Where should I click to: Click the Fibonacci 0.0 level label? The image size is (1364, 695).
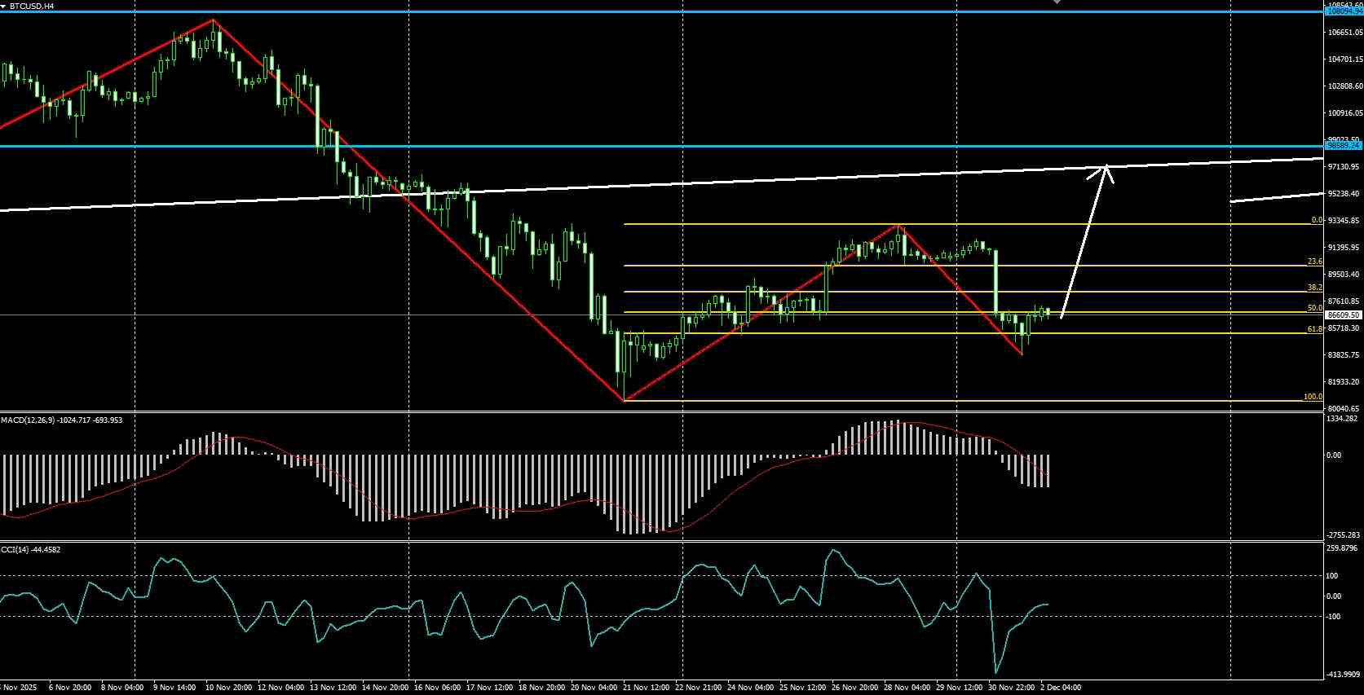coord(1316,220)
